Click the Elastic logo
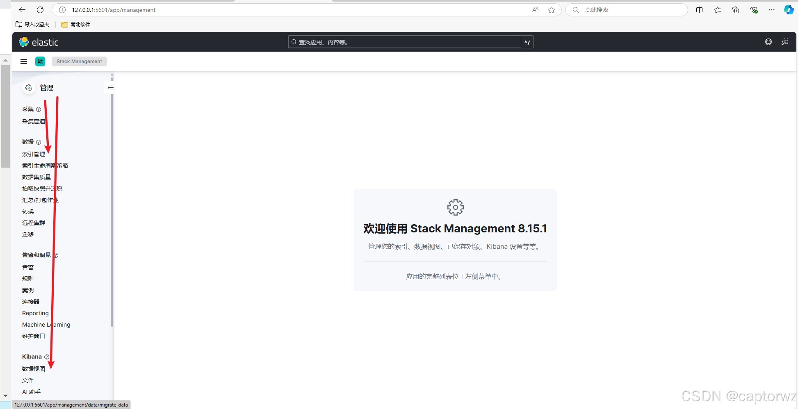This screenshot has height=409, width=798. pyautogui.click(x=39, y=42)
